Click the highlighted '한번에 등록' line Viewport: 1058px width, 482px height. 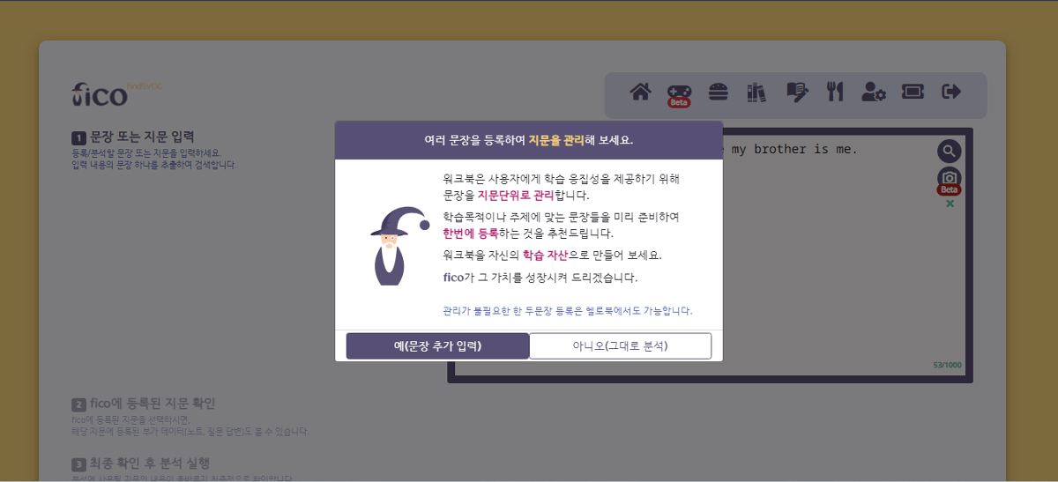click(528, 234)
